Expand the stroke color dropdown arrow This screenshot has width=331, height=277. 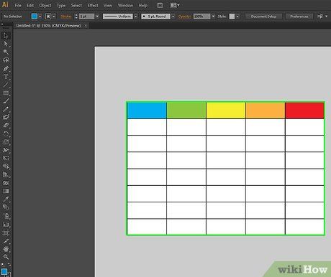54,17
